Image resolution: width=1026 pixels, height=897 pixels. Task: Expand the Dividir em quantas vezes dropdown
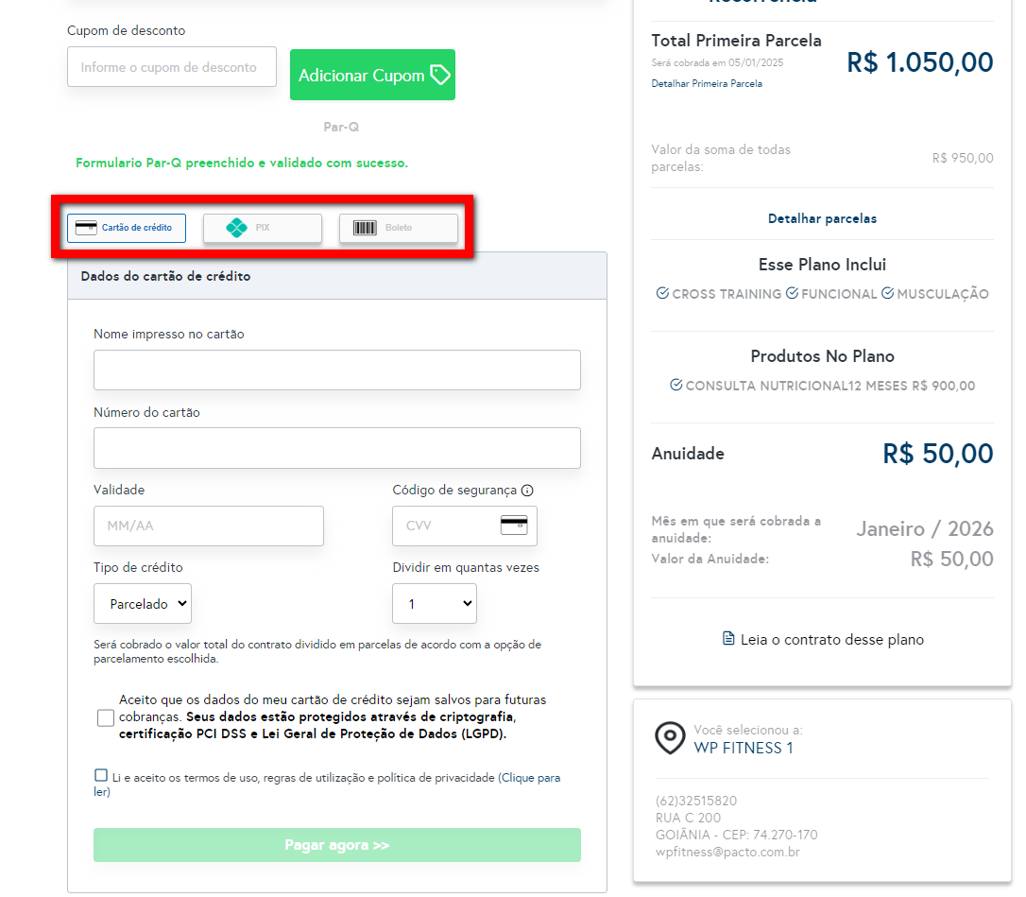pyautogui.click(x=435, y=603)
